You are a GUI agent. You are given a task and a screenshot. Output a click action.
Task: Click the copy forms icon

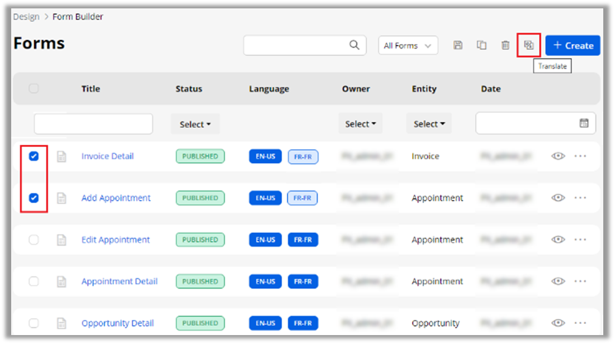(481, 46)
